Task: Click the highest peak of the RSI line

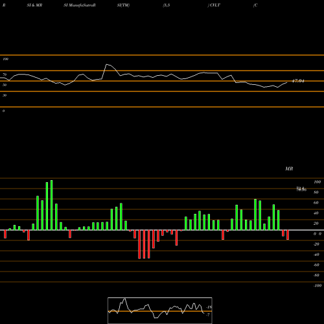Action: pos(106,64)
